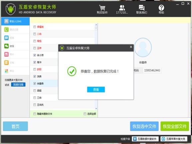
Task: Select the pink photos icon in sidebar
Action: click(x=6, y=54)
